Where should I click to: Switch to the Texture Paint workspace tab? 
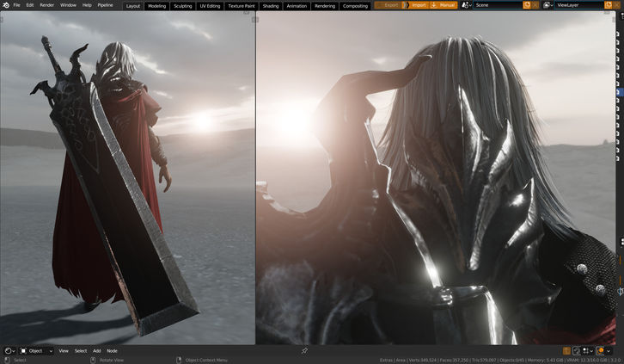point(242,6)
